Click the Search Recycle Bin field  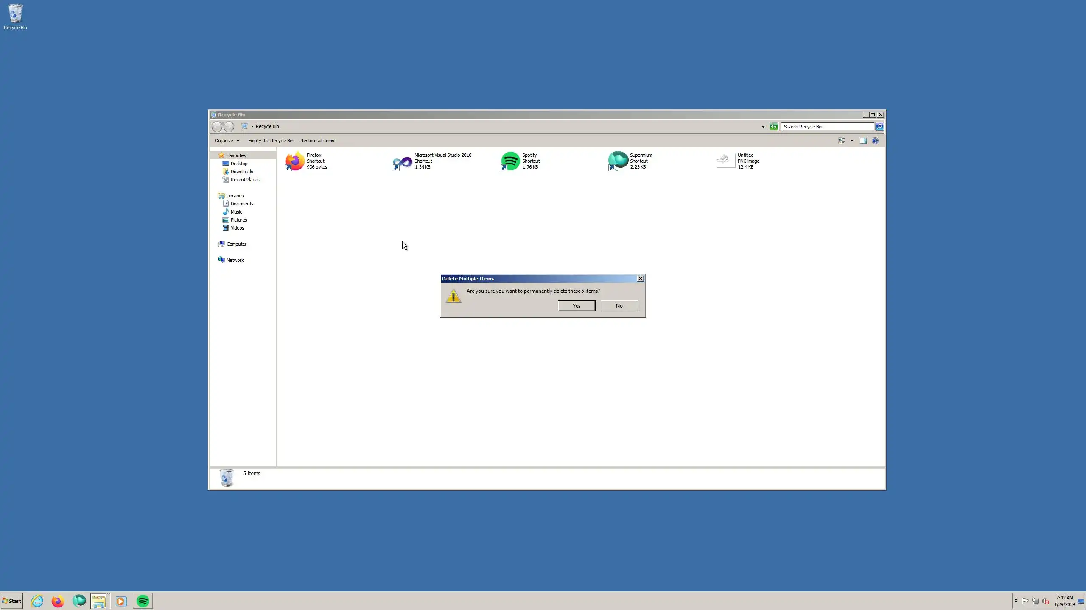click(827, 127)
